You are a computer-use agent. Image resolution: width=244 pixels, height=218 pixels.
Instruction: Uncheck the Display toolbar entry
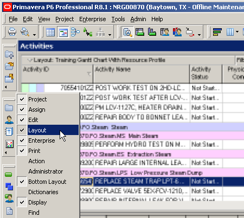(48, 202)
